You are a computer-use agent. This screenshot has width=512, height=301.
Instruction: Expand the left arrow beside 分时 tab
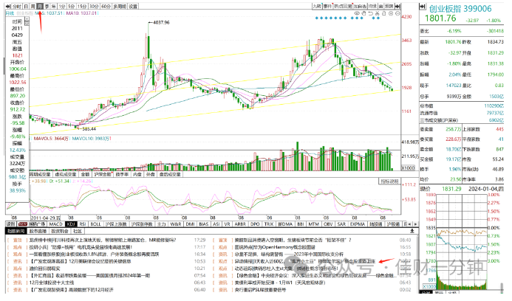(8, 6)
